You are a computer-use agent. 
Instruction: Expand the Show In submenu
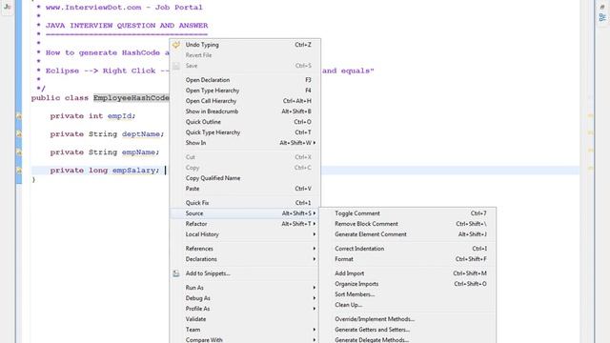[x=245, y=143]
